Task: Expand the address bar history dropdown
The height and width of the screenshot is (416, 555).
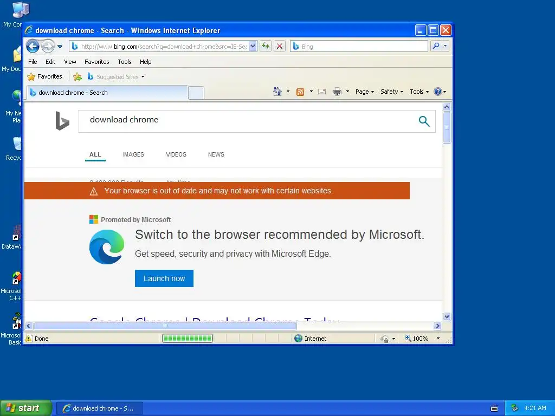Action: click(x=253, y=47)
